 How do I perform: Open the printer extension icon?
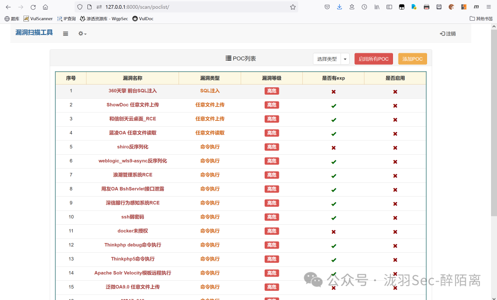(x=426, y=7)
